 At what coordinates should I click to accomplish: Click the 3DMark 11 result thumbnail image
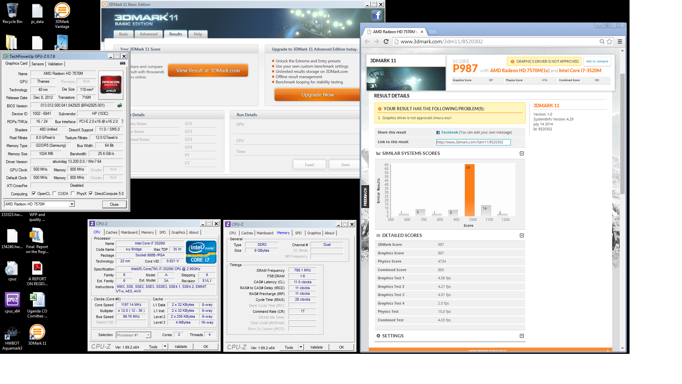pos(406,79)
